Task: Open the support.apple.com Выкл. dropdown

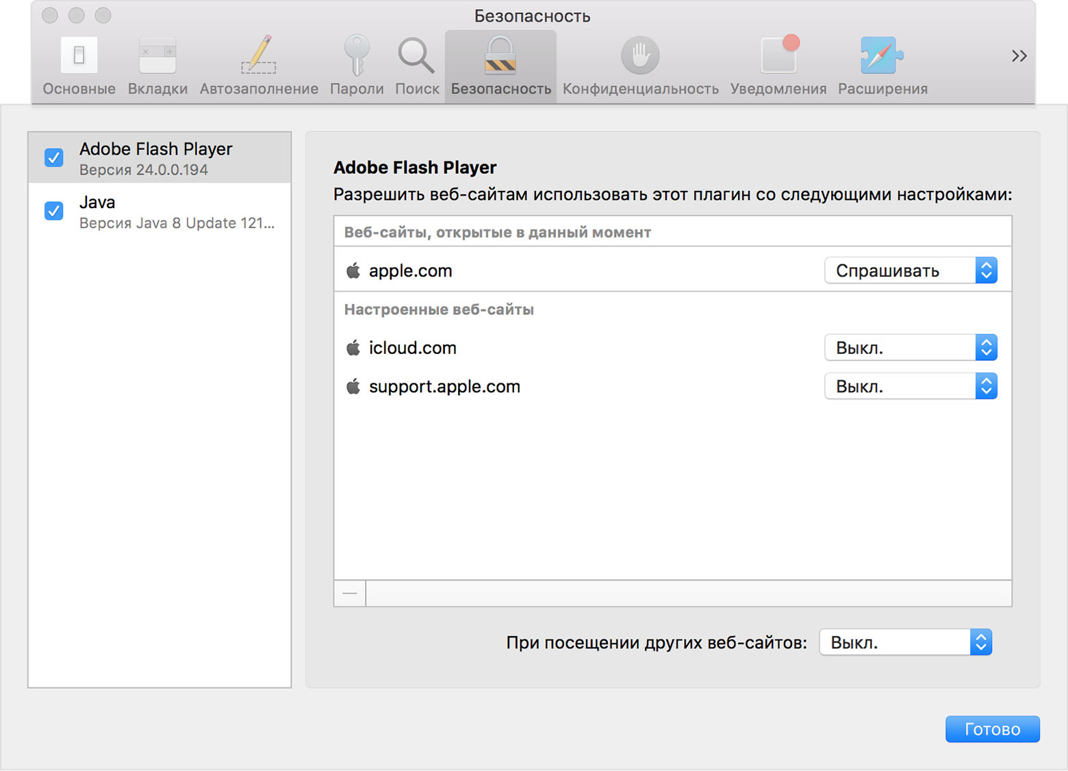Action: (x=911, y=386)
